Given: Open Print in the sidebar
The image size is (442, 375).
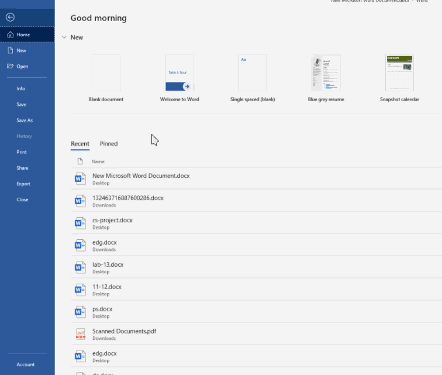Looking at the screenshot, I should coord(22,152).
